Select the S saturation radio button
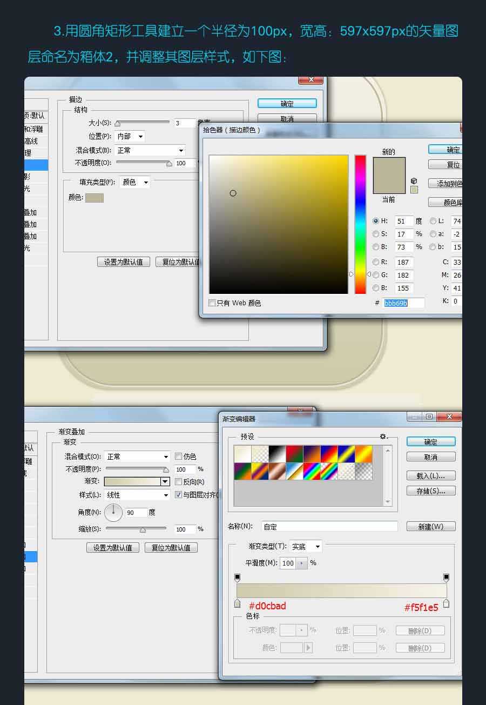The height and width of the screenshot is (705, 486). [x=376, y=234]
